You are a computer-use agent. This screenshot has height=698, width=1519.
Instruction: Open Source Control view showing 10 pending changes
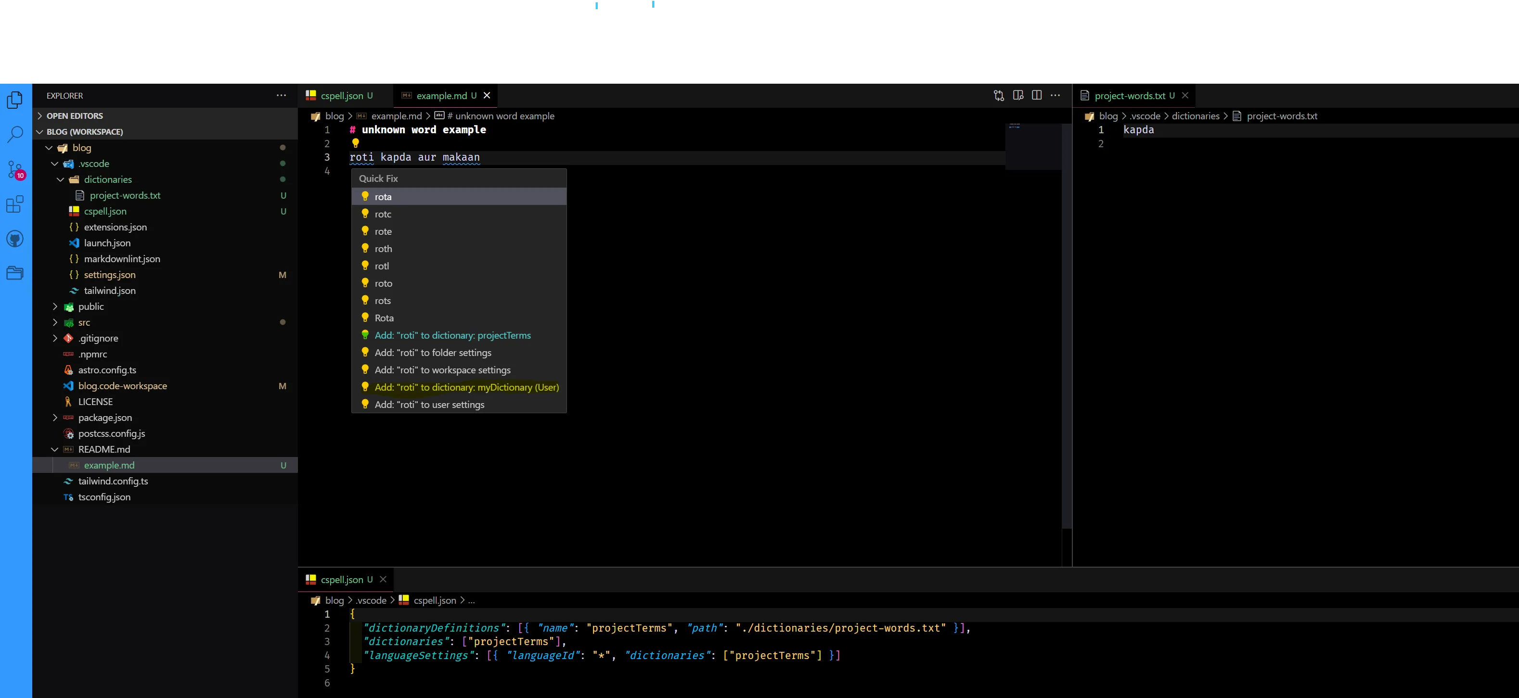(x=15, y=170)
